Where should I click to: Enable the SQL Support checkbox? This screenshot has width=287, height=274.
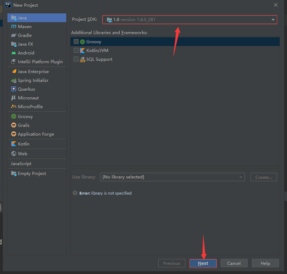[76, 59]
